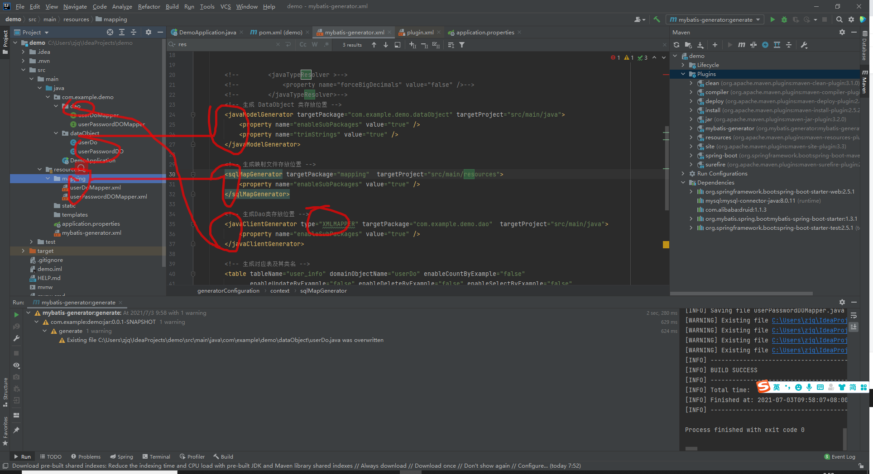The image size is (873, 474).
Task: Switch to application.properties tab
Action: point(484,32)
